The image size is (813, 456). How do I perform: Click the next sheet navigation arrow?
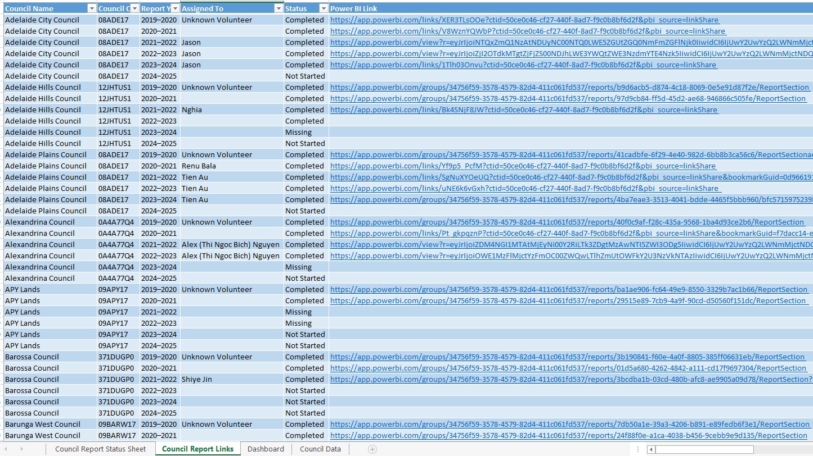point(23,449)
